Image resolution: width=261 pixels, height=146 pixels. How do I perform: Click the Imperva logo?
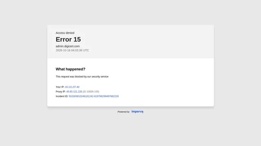(137, 112)
